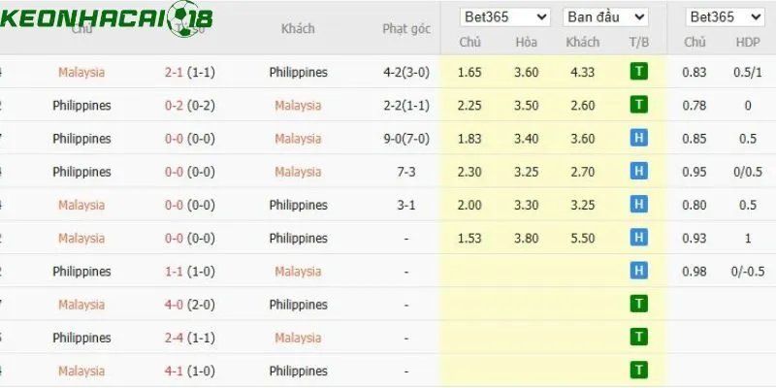Expand the rightmost Bet365 dropdown

[725, 17]
